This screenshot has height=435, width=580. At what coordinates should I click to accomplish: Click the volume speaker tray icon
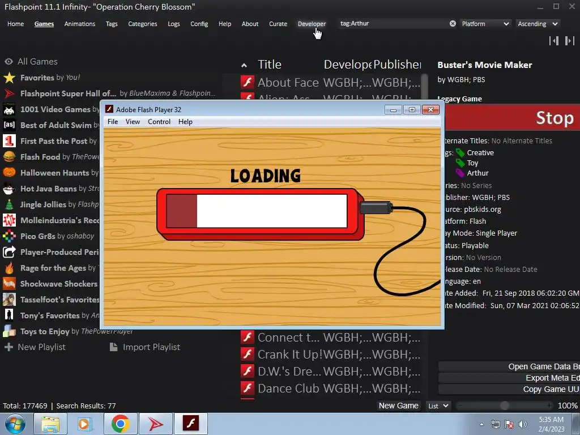tap(523, 424)
